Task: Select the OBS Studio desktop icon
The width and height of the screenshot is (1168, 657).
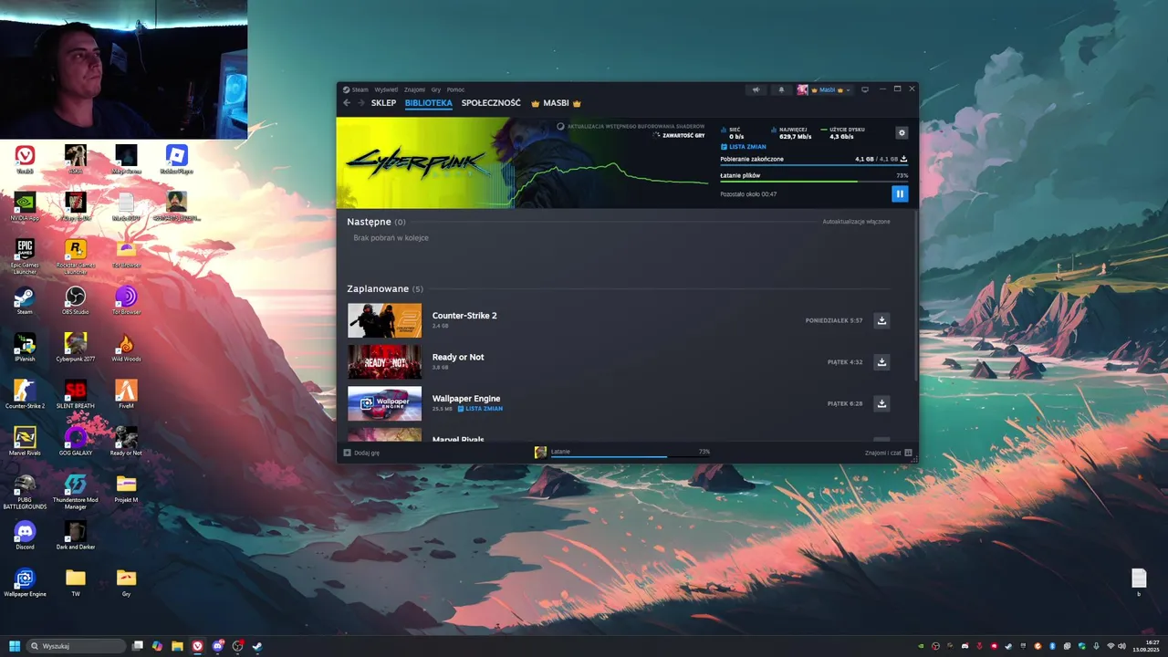Action: click(76, 299)
